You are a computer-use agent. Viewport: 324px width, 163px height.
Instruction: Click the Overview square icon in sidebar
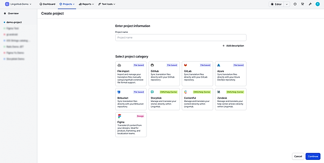click(x=5, y=13)
